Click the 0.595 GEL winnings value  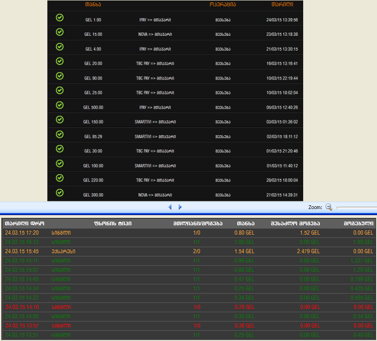362,298
